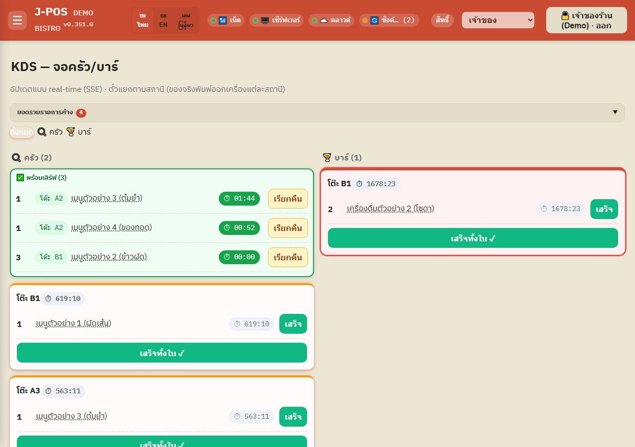Click the J-POS logo text
The height and width of the screenshot is (447, 635).
(51, 12)
